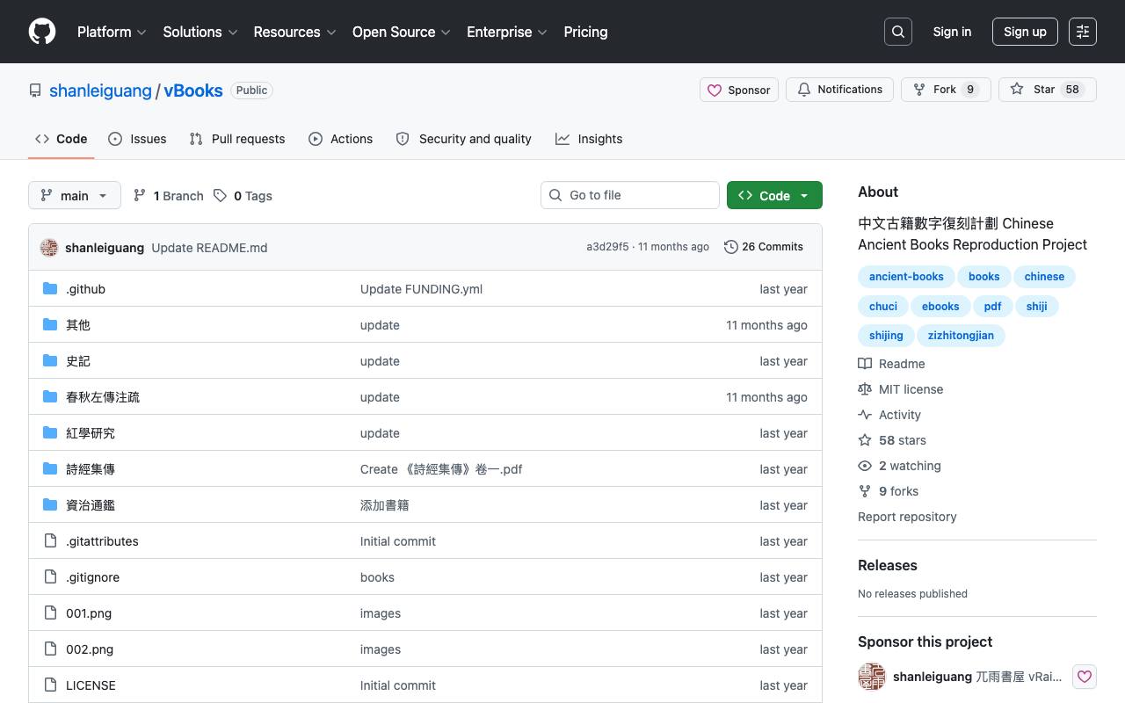1125x703 pixels.
Task: Switch to the Pull requests tab
Action: point(237,139)
